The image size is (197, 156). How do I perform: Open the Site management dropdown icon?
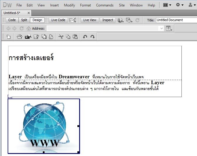[x=192, y=5]
